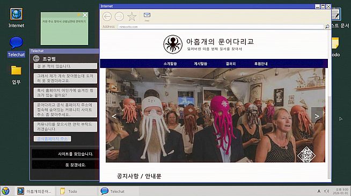Choose the reply 못 찾겠네요.
The width and height of the screenshot is (351, 196).
tap(65, 165)
